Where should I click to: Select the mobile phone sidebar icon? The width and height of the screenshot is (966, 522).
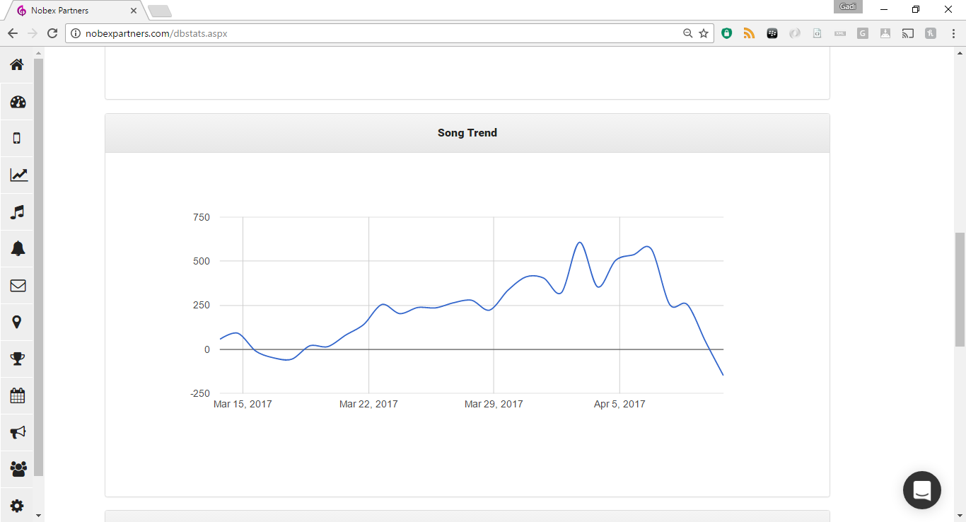point(17,139)
